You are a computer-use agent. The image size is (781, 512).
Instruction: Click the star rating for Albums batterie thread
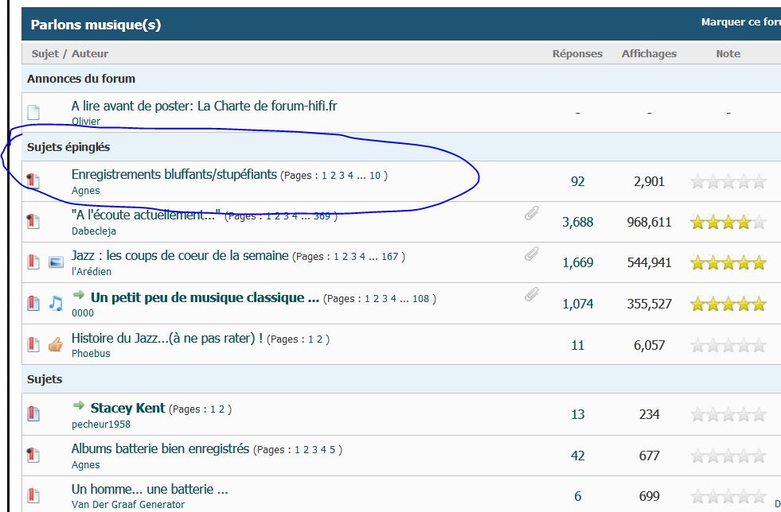(x=728, y=456)
